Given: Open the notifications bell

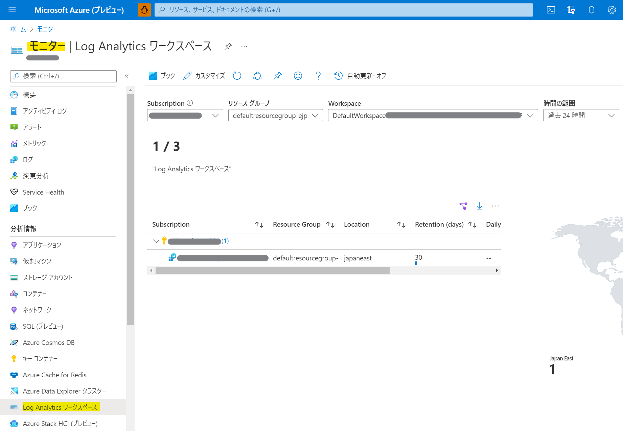Looking at the screenshot, I should pyautogui.click(x=591, y=10).
